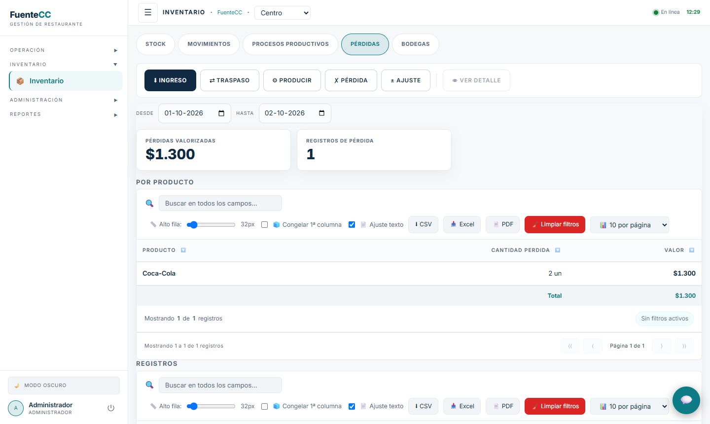This screenshot has width=710, height=424.
Task: Open 10 por página dropdown in Registros
Action: (630, 406)
